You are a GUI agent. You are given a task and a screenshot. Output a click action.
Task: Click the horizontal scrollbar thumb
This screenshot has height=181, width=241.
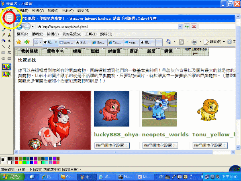tap(115, 152)
